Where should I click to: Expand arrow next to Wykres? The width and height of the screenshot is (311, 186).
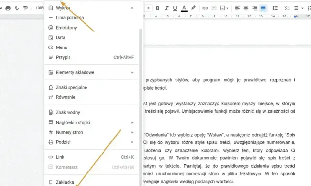pos(132,8)
